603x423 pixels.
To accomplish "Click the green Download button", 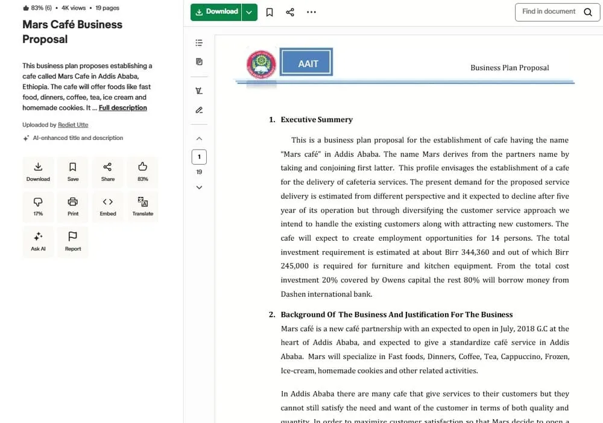I will [x=216, y=12].
